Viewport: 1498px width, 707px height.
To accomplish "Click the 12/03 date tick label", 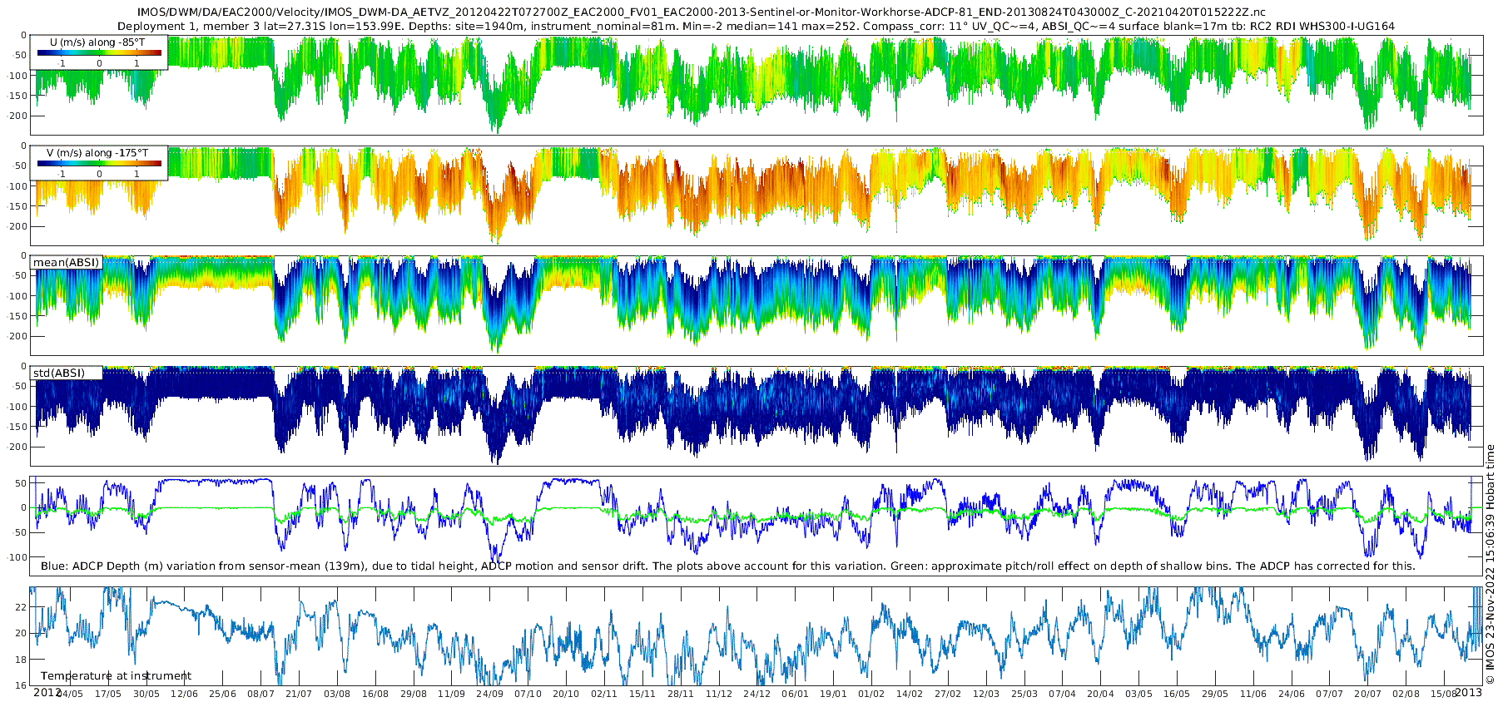I will pyautogui.click(x=987, y=694).
